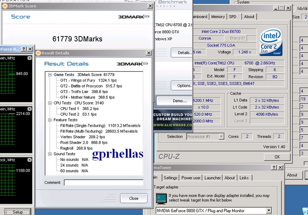308x215 pixels.
Task: Close the 2214.00 MHz graph panel
Action: [30, 109]
